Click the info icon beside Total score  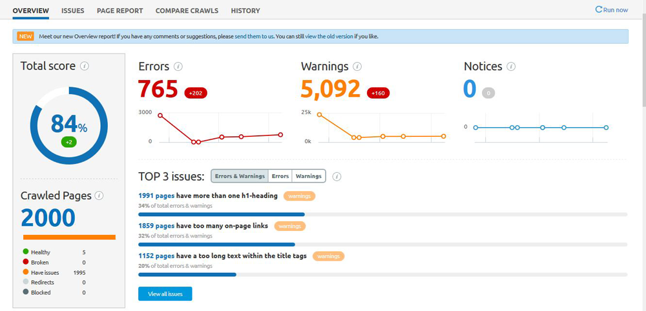85,66
